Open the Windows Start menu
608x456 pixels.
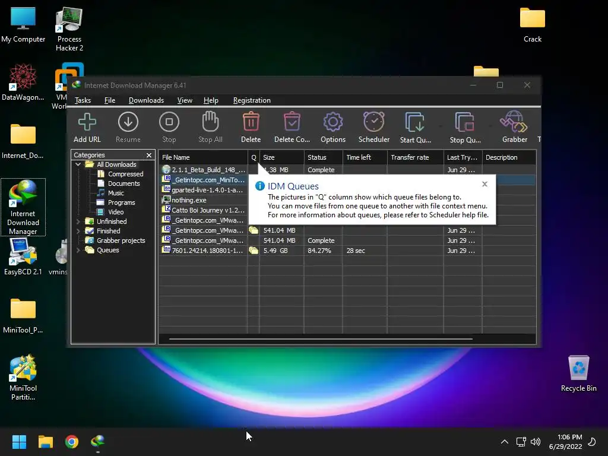19,442
